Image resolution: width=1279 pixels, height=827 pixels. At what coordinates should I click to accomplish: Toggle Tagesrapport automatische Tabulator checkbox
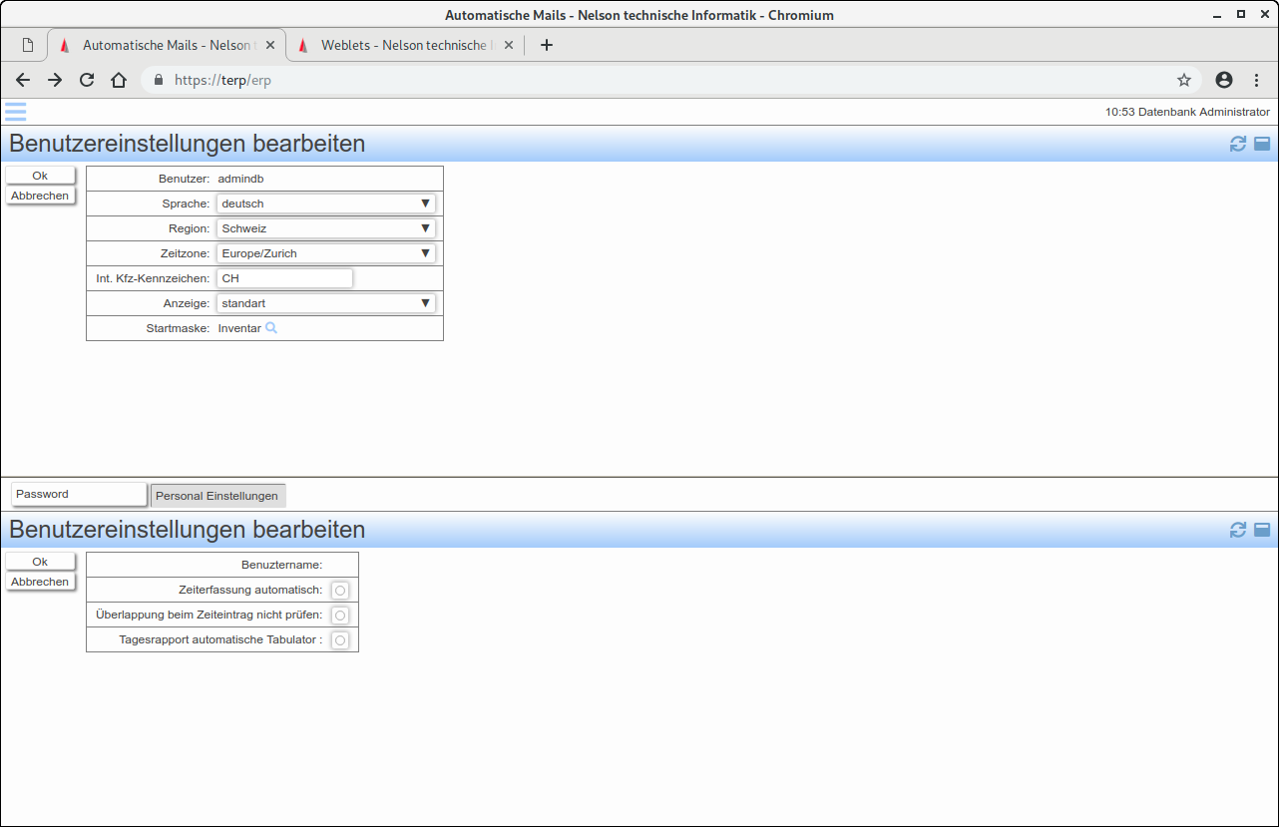pos(340,640)
